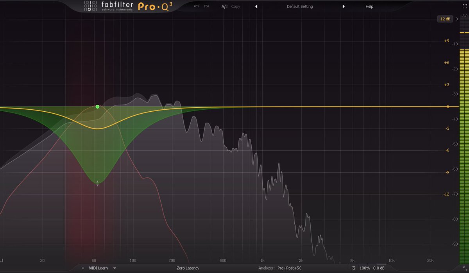Screen dimensions: 469x273
Task: Open the 12 dB display range dropdown
Action: [x=445, y=19]
